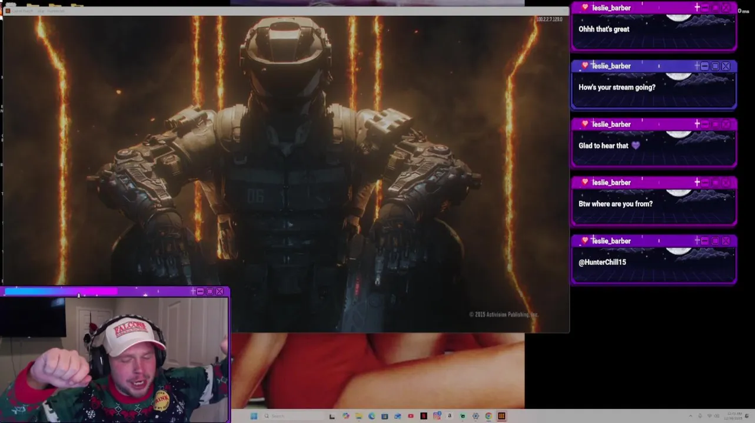Click the plus icon on "Glad to hear that" widget
This screenshot has width=755, height=423.
[697, 124]
